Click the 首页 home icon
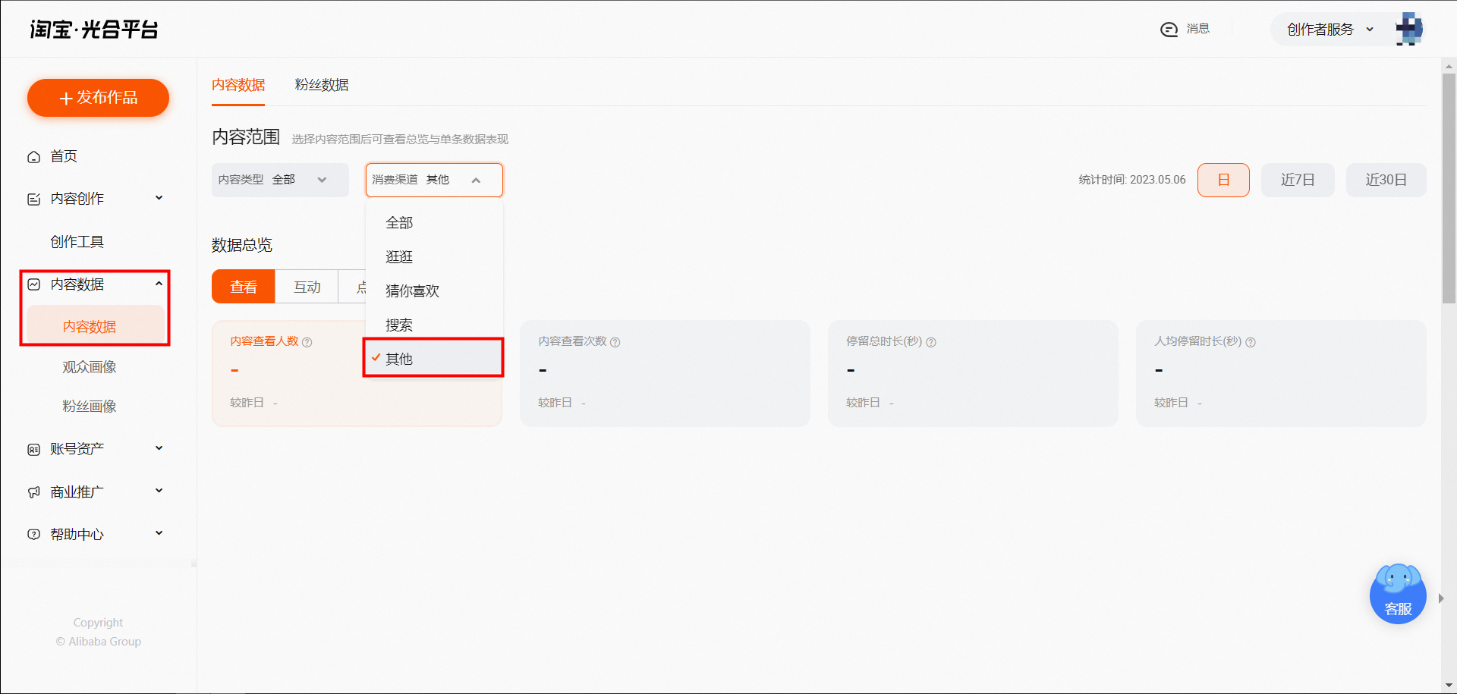1457x694 pixels. coord(33,157)
